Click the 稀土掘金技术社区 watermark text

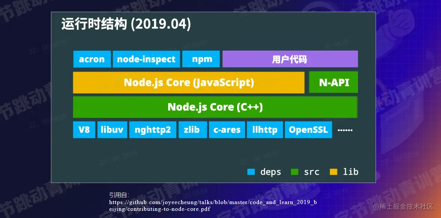pyautogui.click(x=403, y=207)
